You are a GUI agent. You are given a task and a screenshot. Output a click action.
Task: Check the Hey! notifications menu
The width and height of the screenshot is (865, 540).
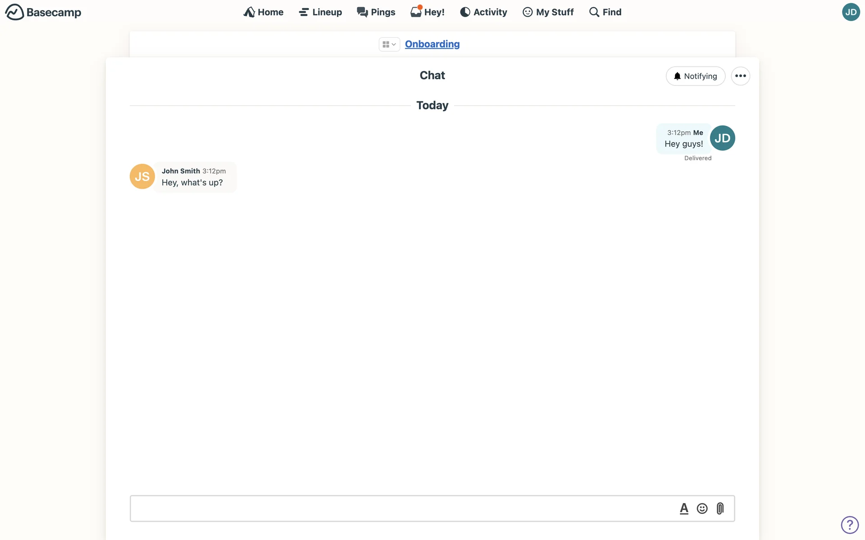coord(428,12)
